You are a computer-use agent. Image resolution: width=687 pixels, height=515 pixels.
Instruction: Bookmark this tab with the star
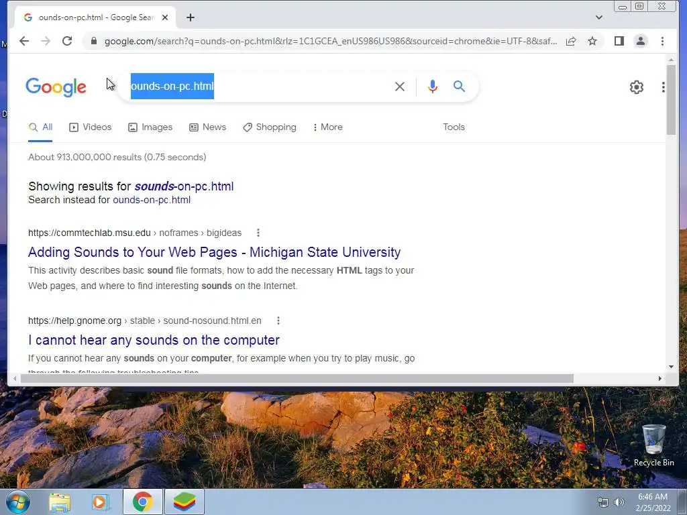[x=592, y=41]
